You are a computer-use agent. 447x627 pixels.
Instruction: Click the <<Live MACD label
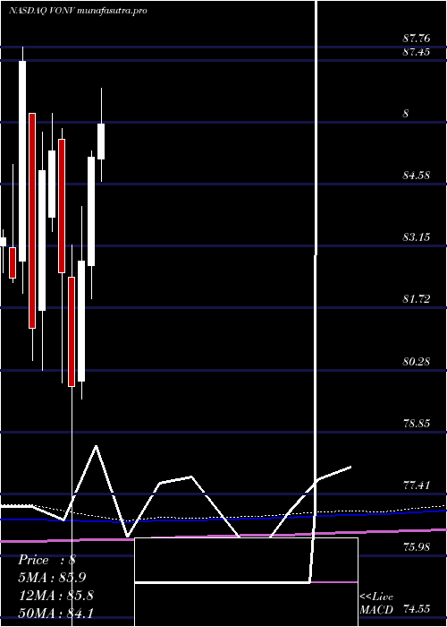pos(376,604)
